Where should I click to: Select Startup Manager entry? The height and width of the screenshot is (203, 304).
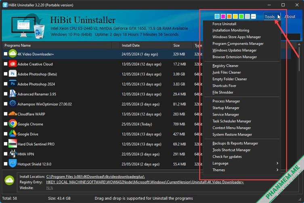(x=242, y=108)
